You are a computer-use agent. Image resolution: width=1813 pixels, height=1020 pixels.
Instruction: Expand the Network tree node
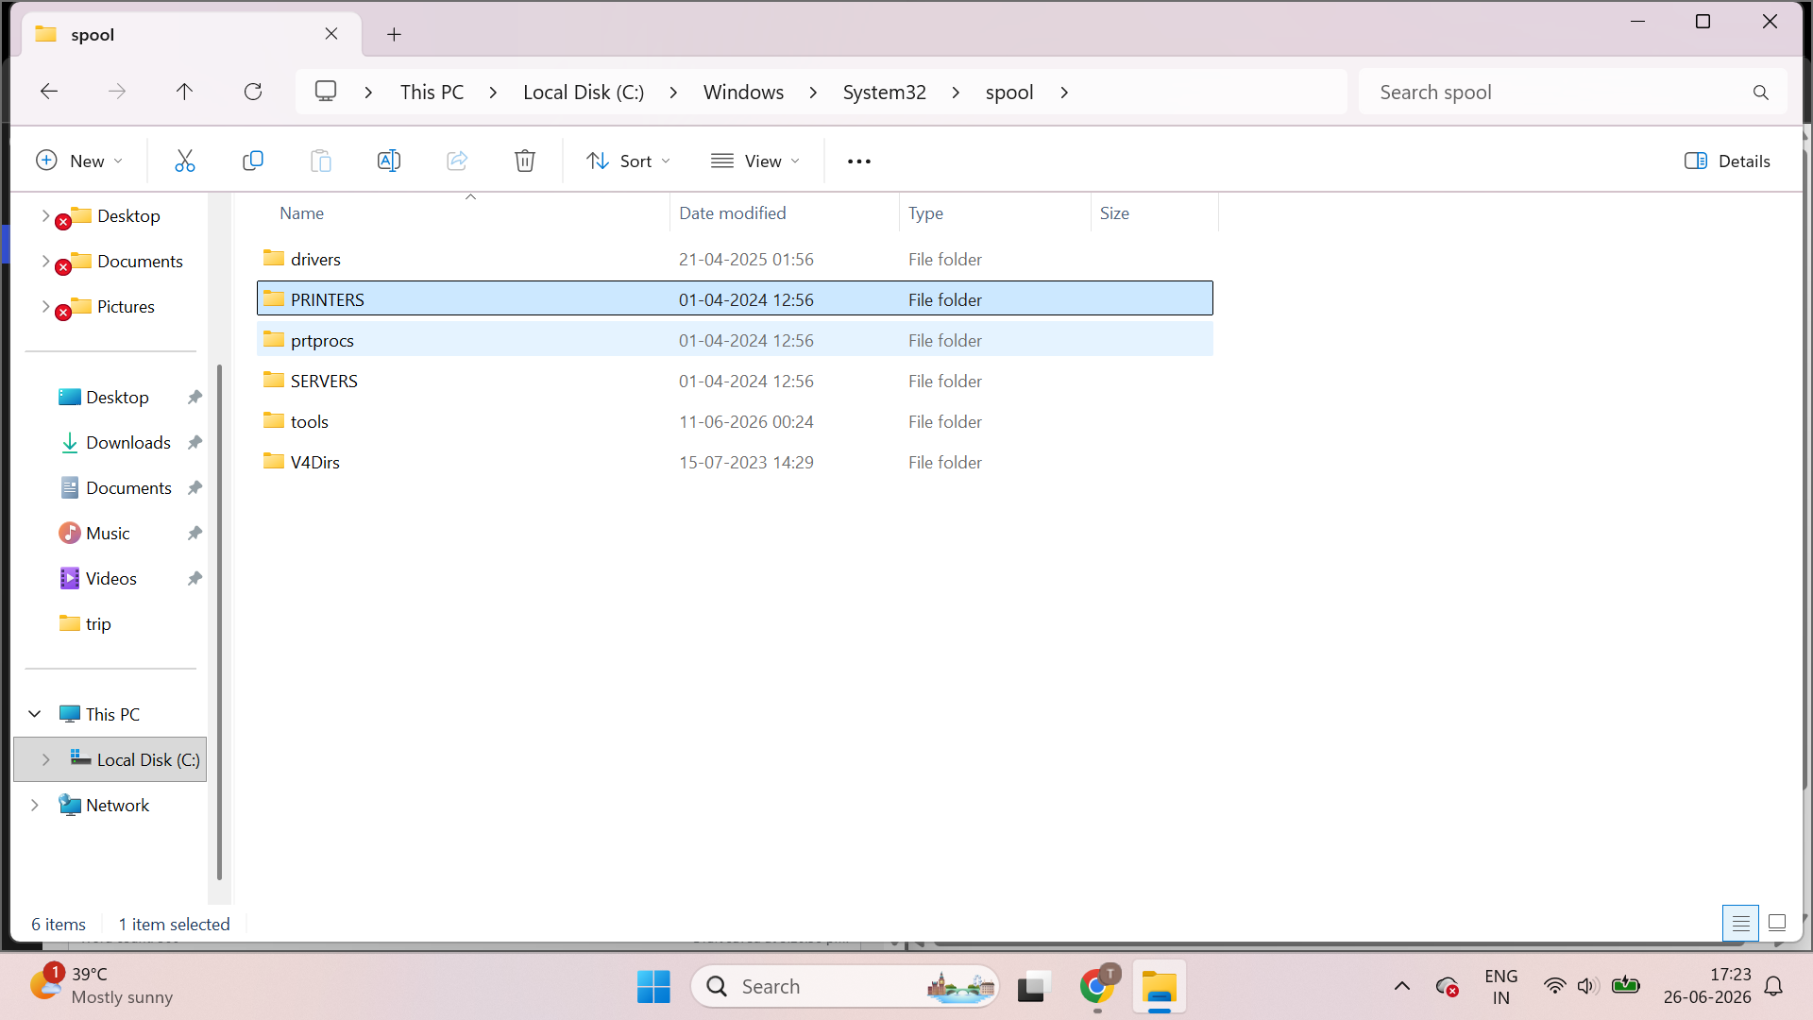pos(35,805)
